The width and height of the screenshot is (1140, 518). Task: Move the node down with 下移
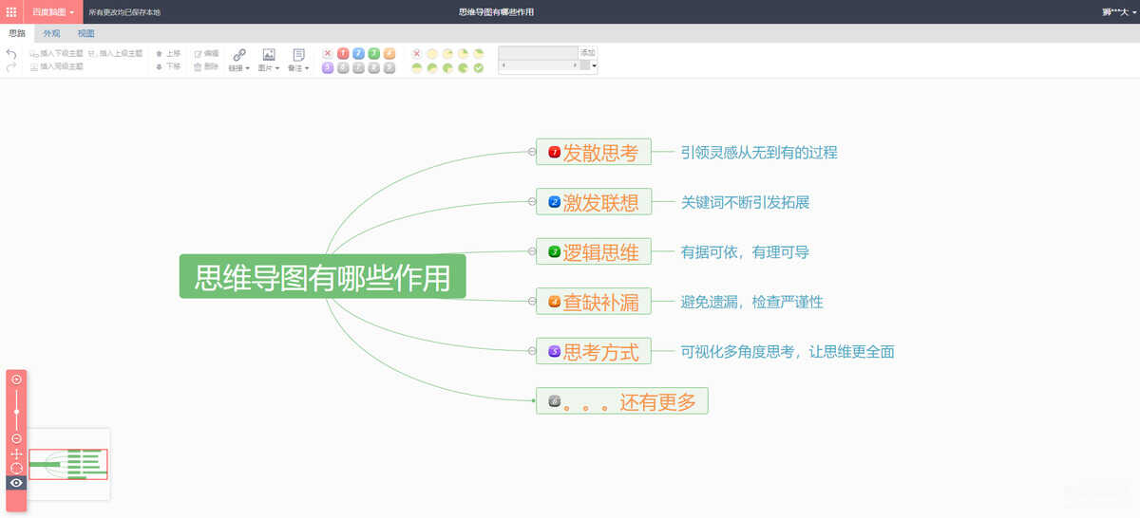(x=168, y=67)
